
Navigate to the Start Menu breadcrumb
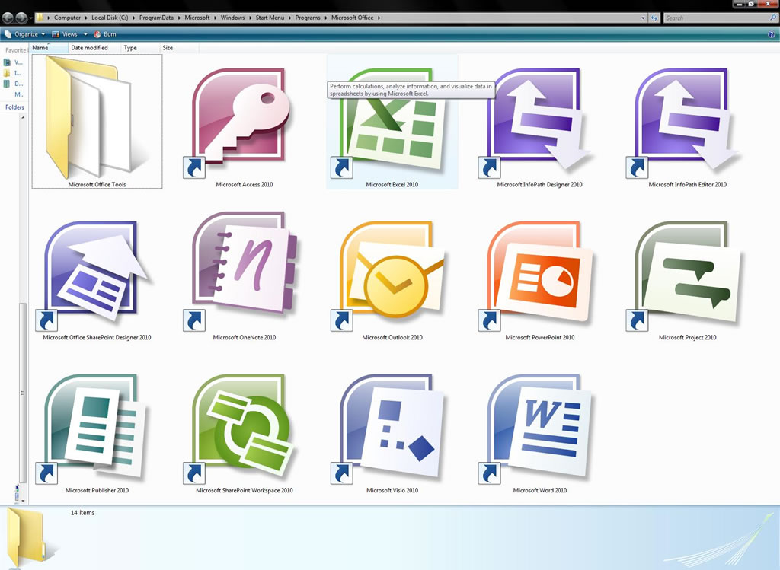(x=270, y=18)
